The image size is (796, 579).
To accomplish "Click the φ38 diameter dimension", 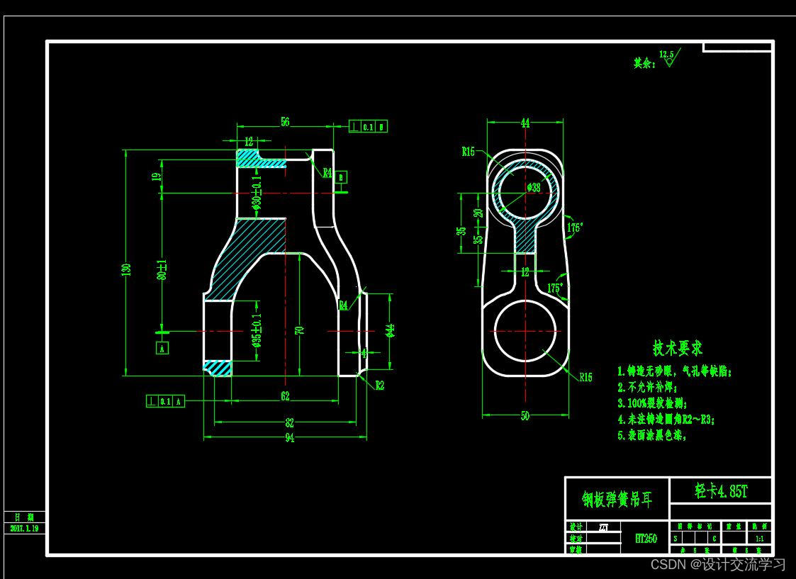I will coord(534,187).
